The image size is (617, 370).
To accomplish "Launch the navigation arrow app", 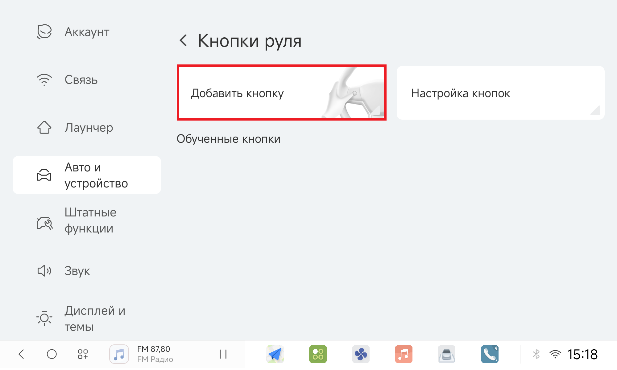I will click(275, 354).
